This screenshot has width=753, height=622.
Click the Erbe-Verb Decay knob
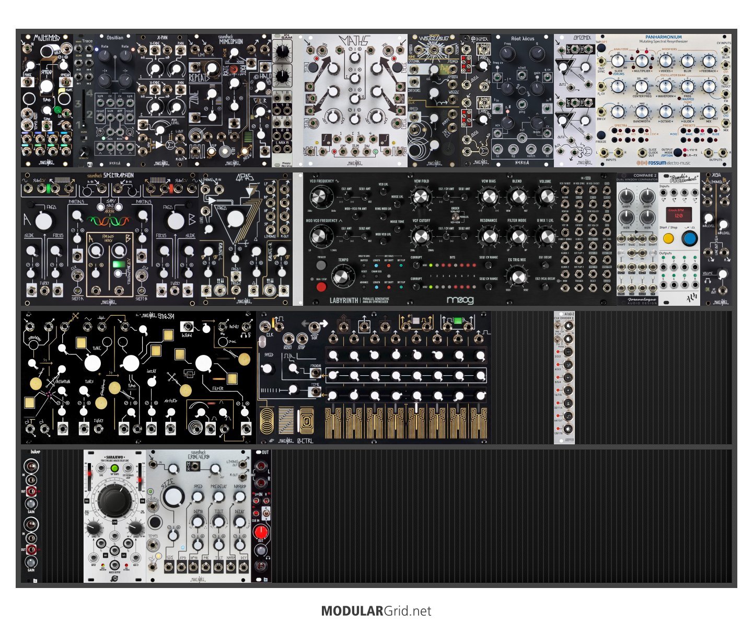click(x=239, y=522)
